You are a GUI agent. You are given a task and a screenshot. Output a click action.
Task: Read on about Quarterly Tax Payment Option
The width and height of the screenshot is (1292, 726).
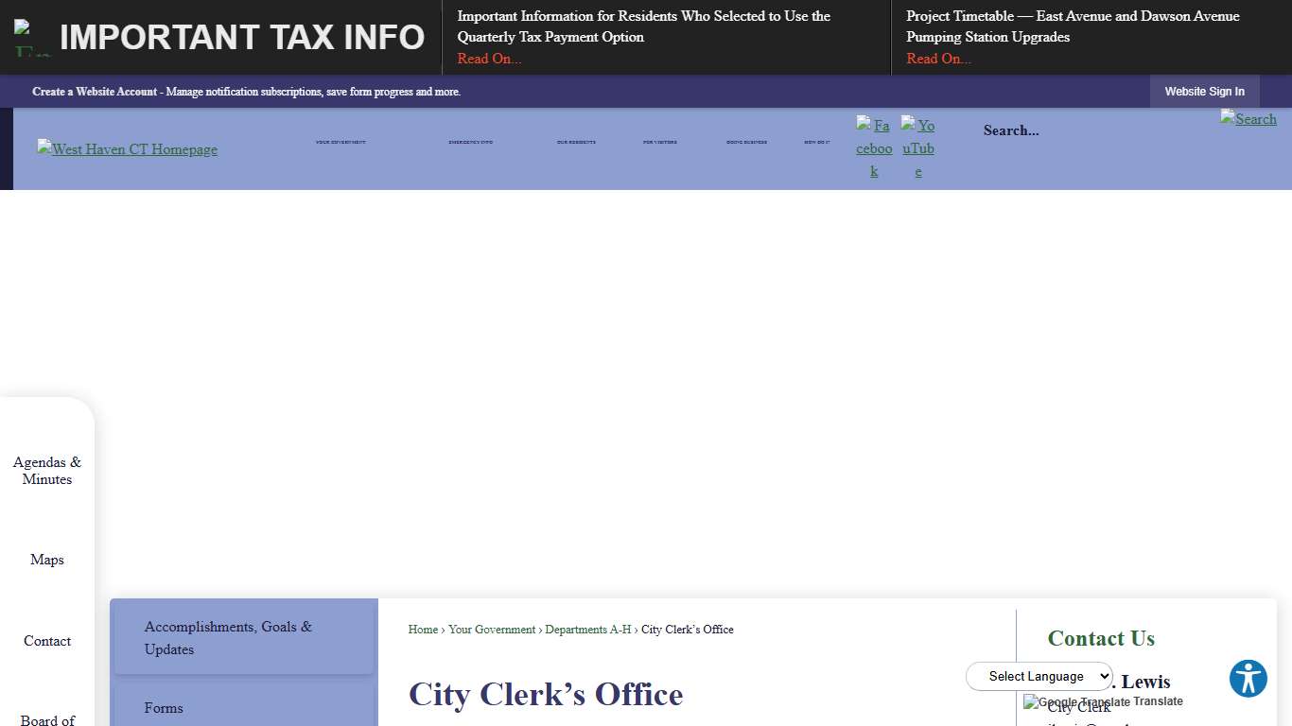(489, 59)
